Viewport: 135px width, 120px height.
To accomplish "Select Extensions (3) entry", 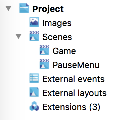I will pos(71,107).
